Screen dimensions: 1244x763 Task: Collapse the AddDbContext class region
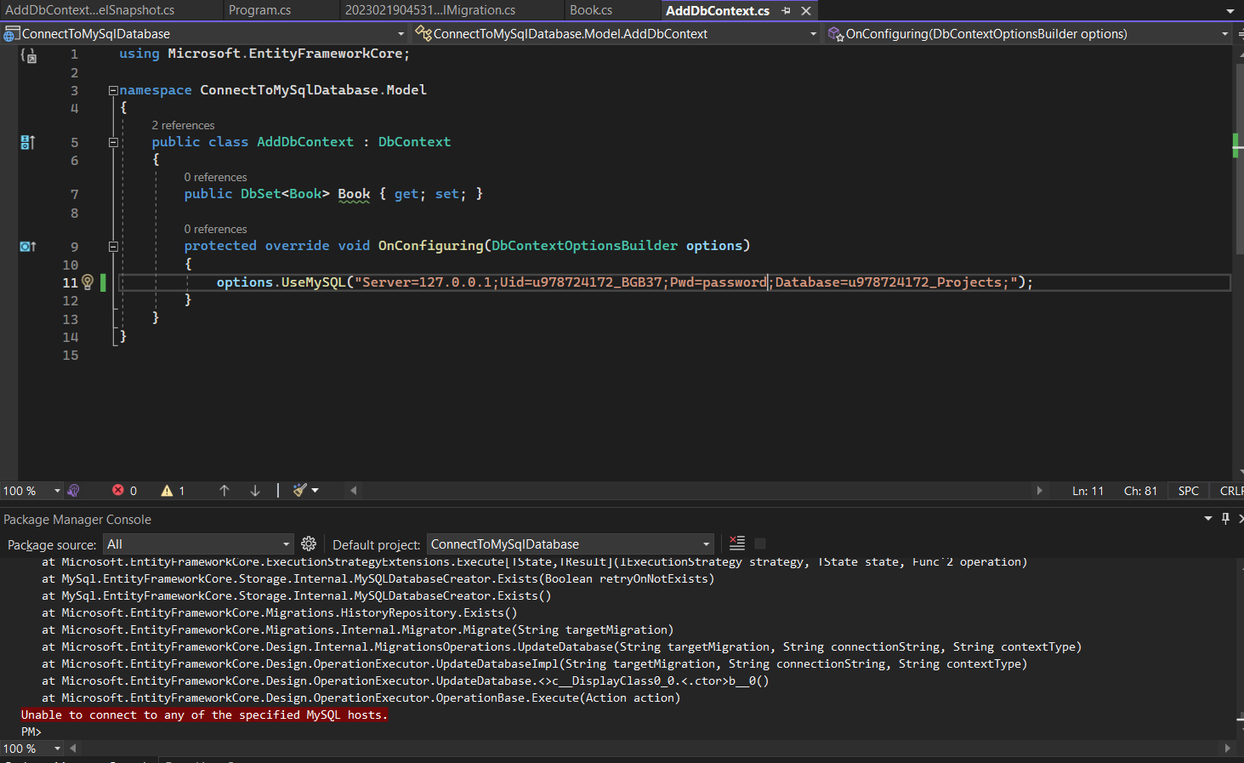pyautogui.click(x=113, y=141)
